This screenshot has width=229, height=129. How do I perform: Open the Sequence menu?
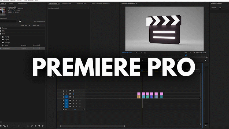[x=6, y=1]
